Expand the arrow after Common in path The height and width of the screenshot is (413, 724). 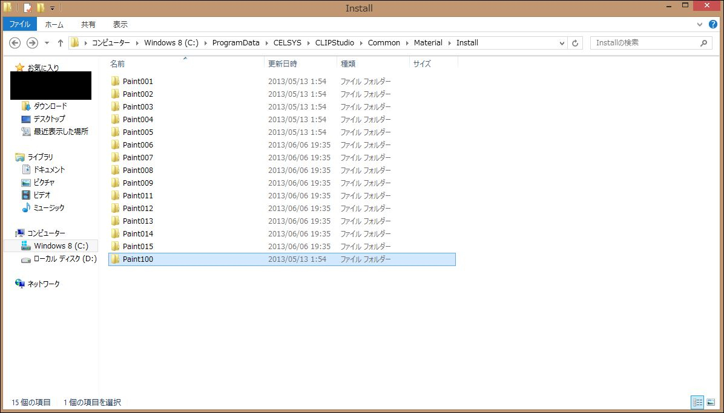[407, 43]
